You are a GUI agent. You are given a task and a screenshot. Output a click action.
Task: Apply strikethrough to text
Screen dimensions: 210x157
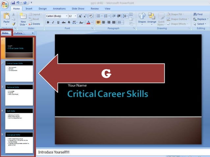click(64, 22)
